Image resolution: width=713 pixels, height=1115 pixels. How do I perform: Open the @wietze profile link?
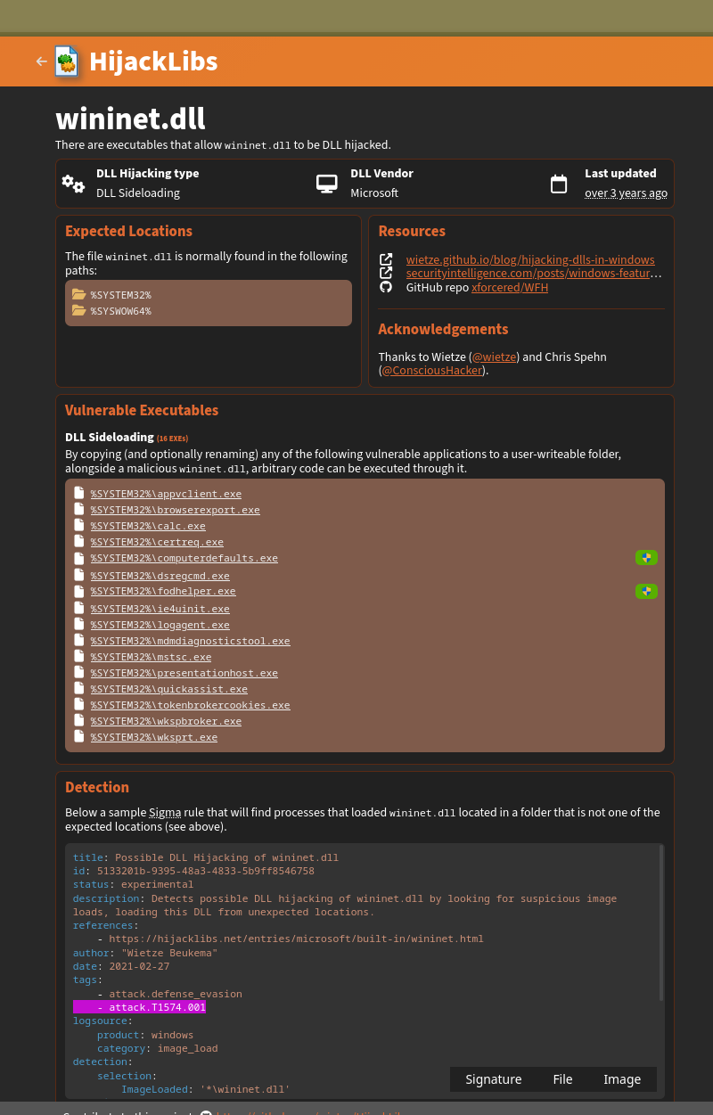494,357
